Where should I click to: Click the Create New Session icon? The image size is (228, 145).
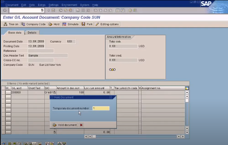(x=118, y=10)
